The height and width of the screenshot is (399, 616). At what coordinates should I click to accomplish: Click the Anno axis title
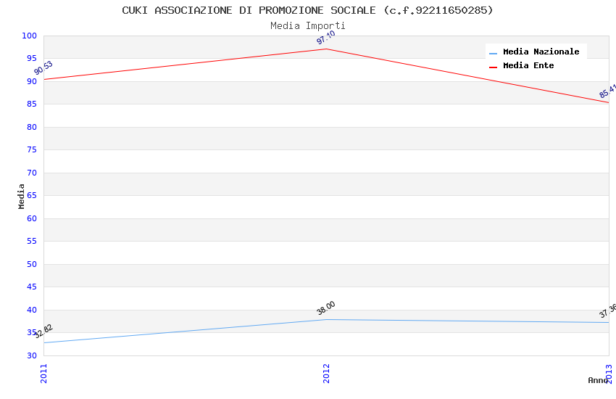pyautogui.click(x=598, y=380)
